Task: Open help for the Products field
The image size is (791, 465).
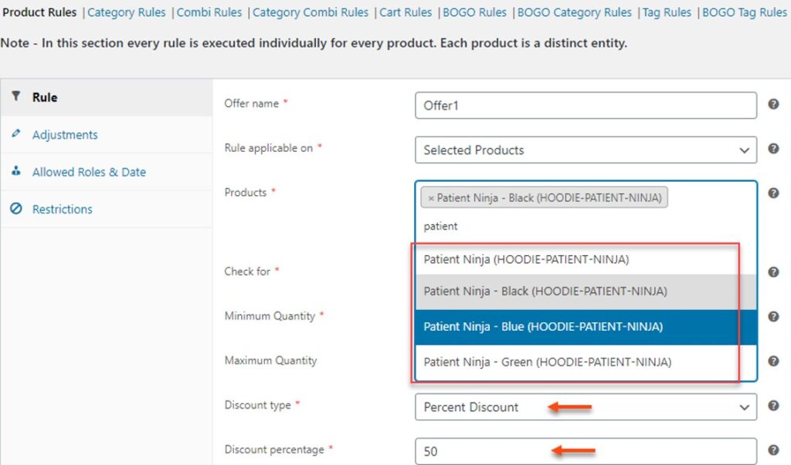Action: coord(773,193)
